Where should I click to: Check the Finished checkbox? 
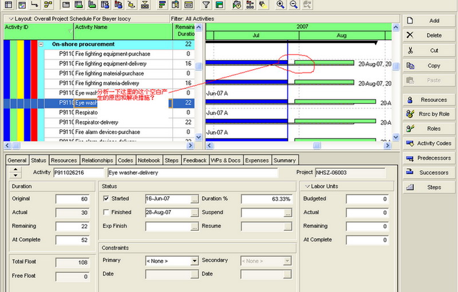point(106,212)
